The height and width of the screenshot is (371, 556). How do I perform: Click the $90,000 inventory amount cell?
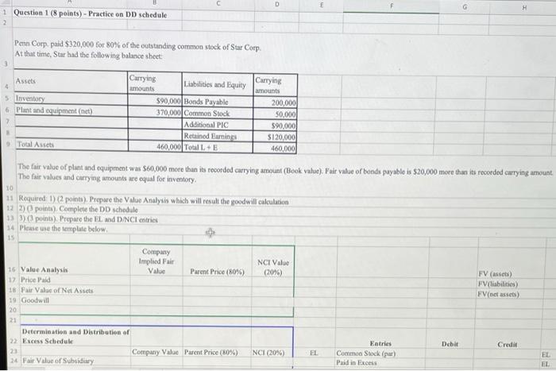pyautogui.click(x=155, y=101)
